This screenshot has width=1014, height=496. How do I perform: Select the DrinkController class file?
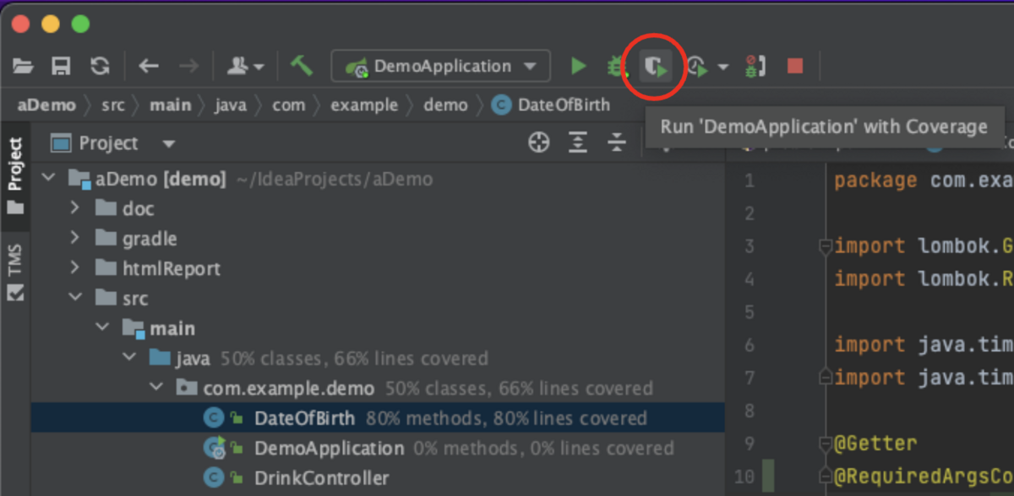point(378,478)
